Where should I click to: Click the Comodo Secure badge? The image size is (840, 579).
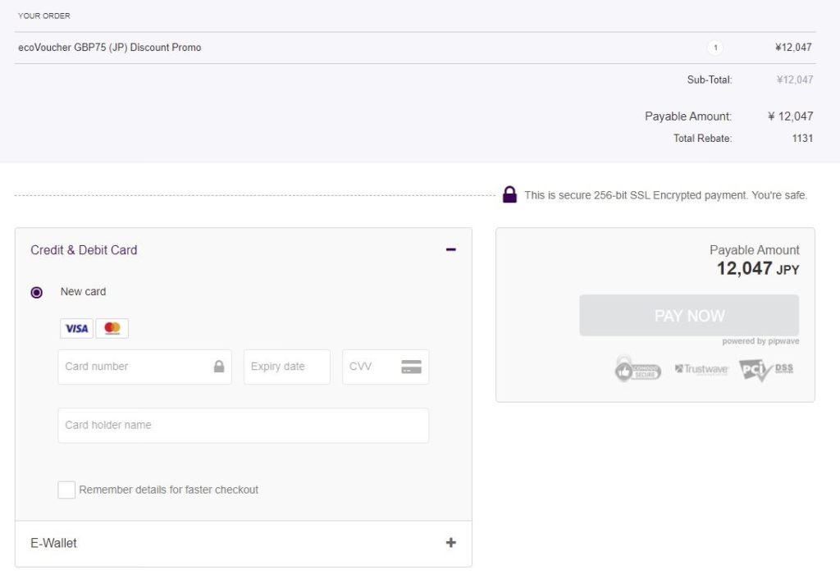pyautogui.click(x=637, y=369)
